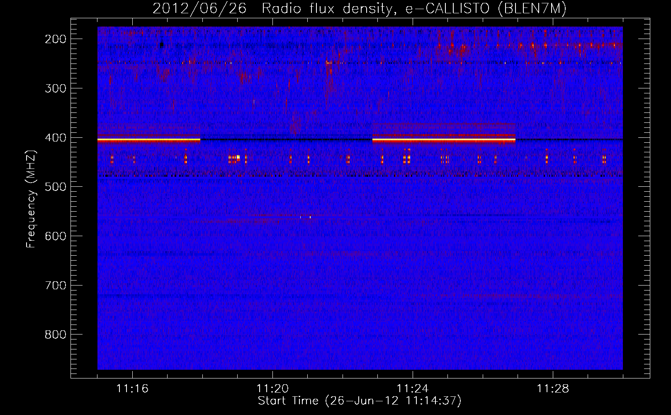This screenshot has width=671, height=415.
Task: Click the 11:24 time tick label
Action: tap(413, 389)
